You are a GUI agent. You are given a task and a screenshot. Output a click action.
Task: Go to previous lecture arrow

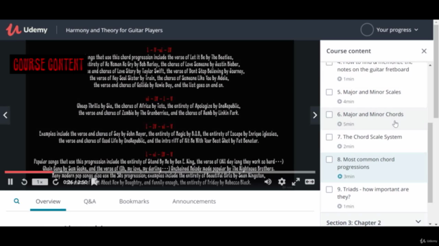pyautogui.click(x=5, y=115)
